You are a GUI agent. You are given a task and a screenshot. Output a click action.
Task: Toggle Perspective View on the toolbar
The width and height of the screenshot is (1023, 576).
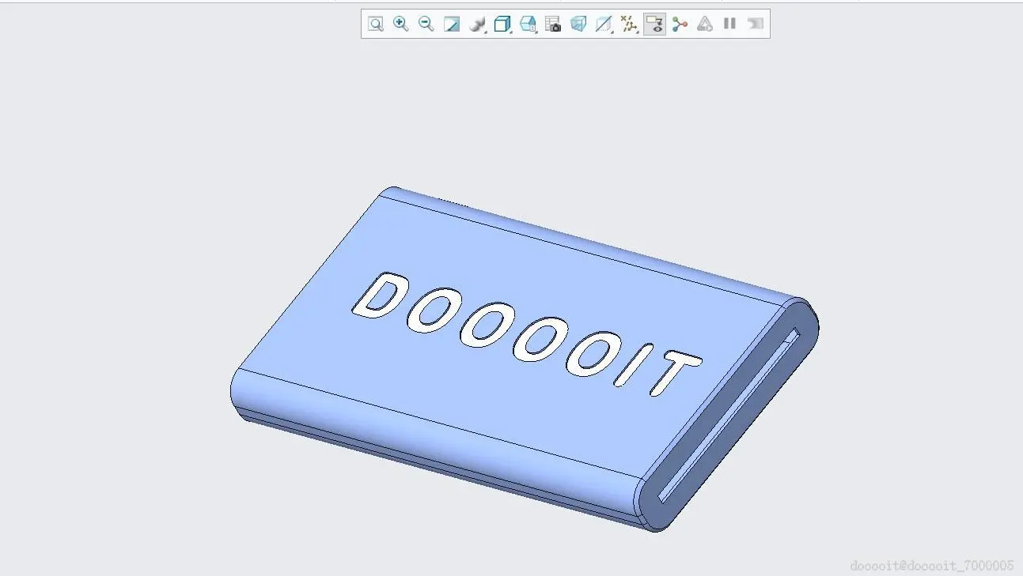coord(578,24)
